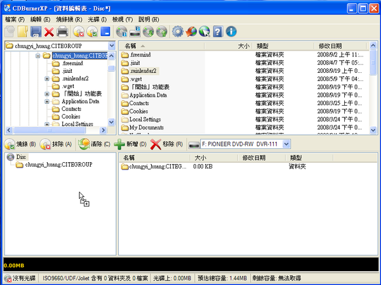
Task: Click the 0.00MB disc capacity bar
Action: click(x=190, y=265)
